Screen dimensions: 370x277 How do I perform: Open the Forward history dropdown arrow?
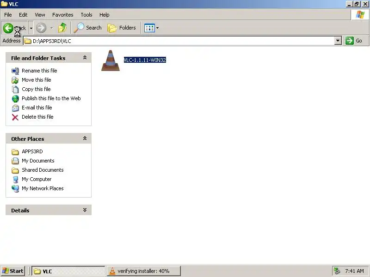pyautogui.click(x=51, y=28)
